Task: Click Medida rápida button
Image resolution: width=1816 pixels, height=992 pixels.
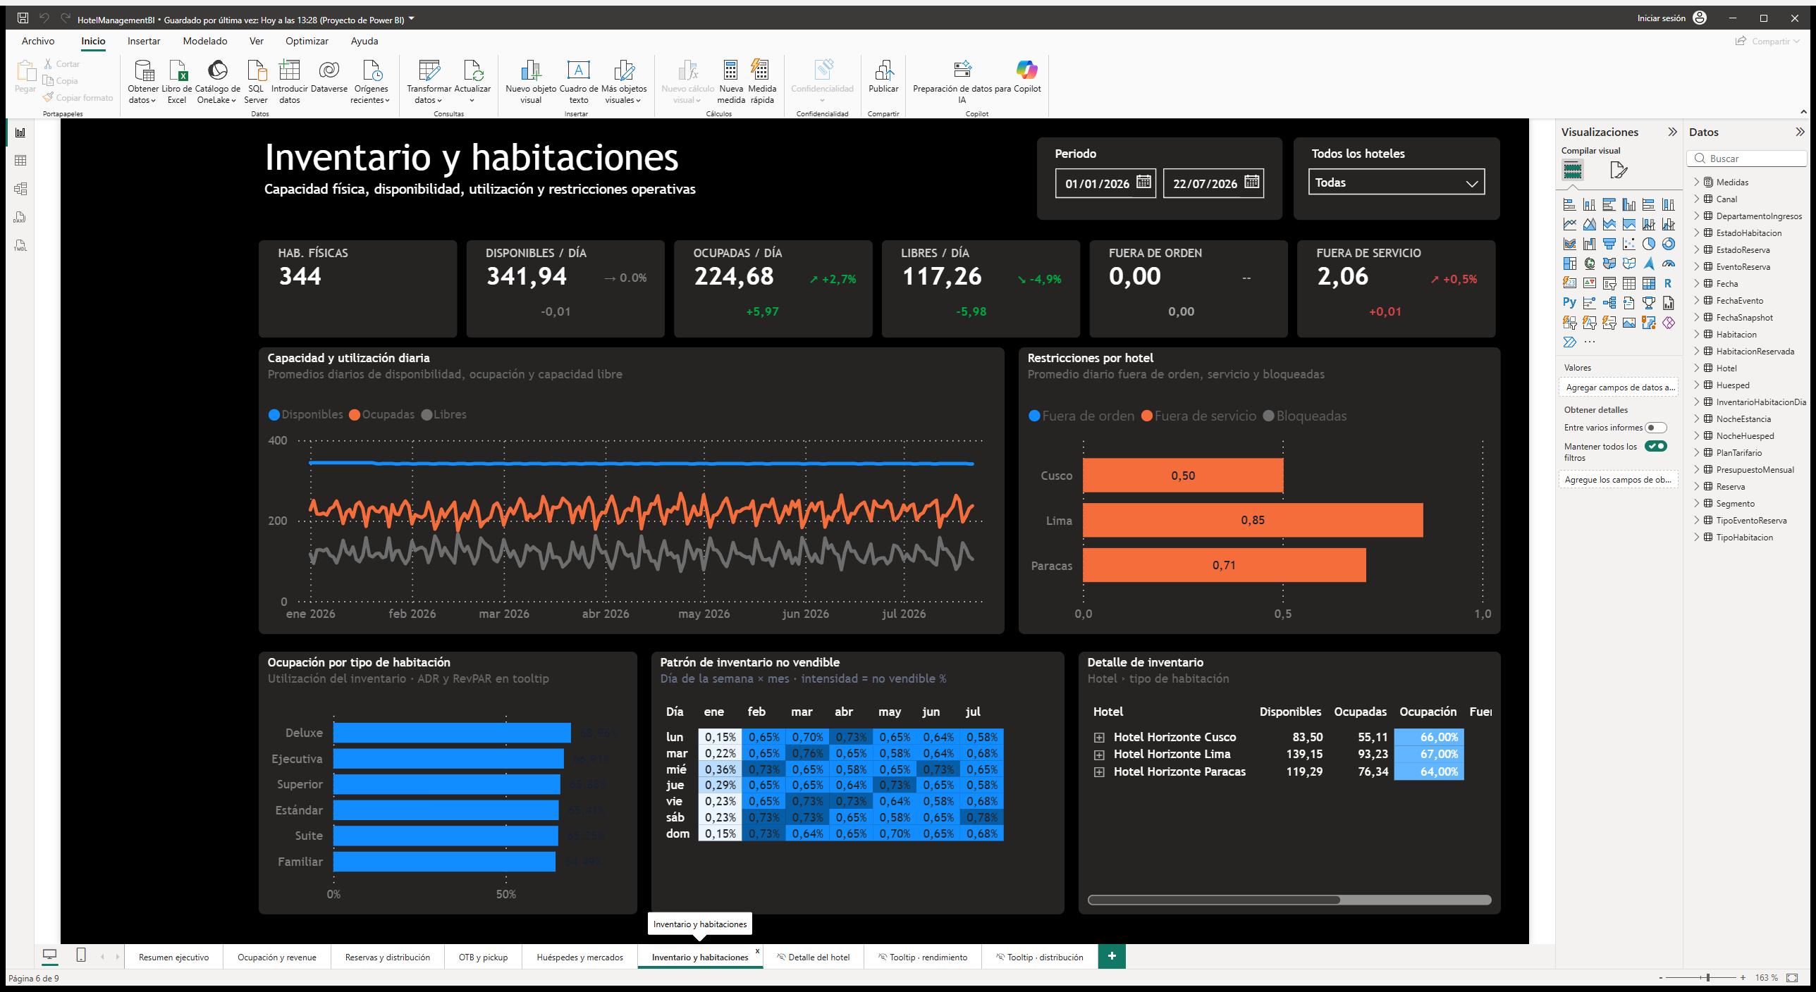Action: 761,82
